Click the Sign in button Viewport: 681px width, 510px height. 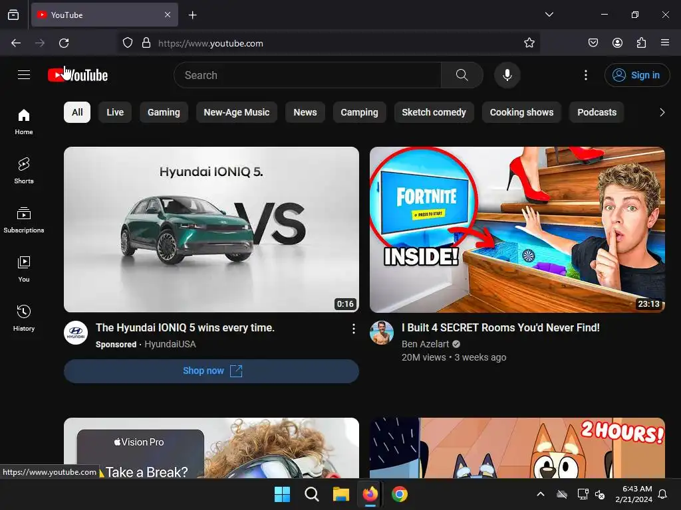[x=636, y=75]
